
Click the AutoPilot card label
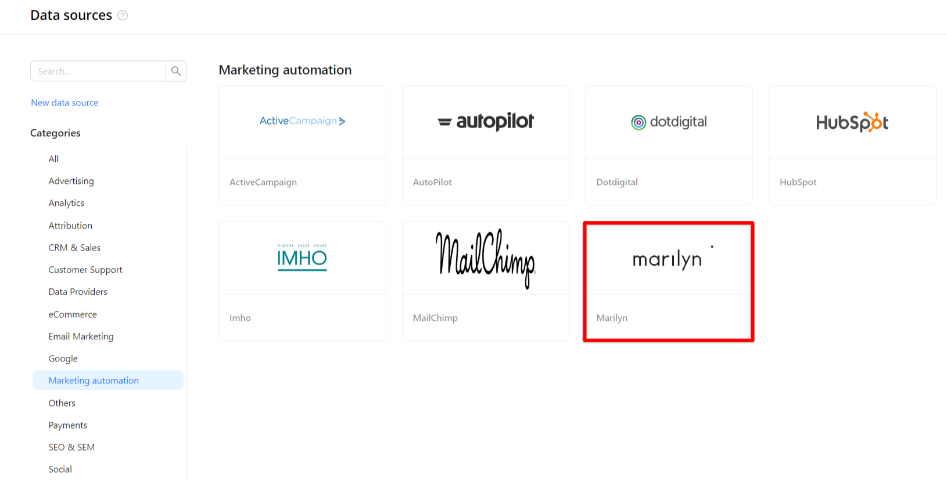coord(432,182)
